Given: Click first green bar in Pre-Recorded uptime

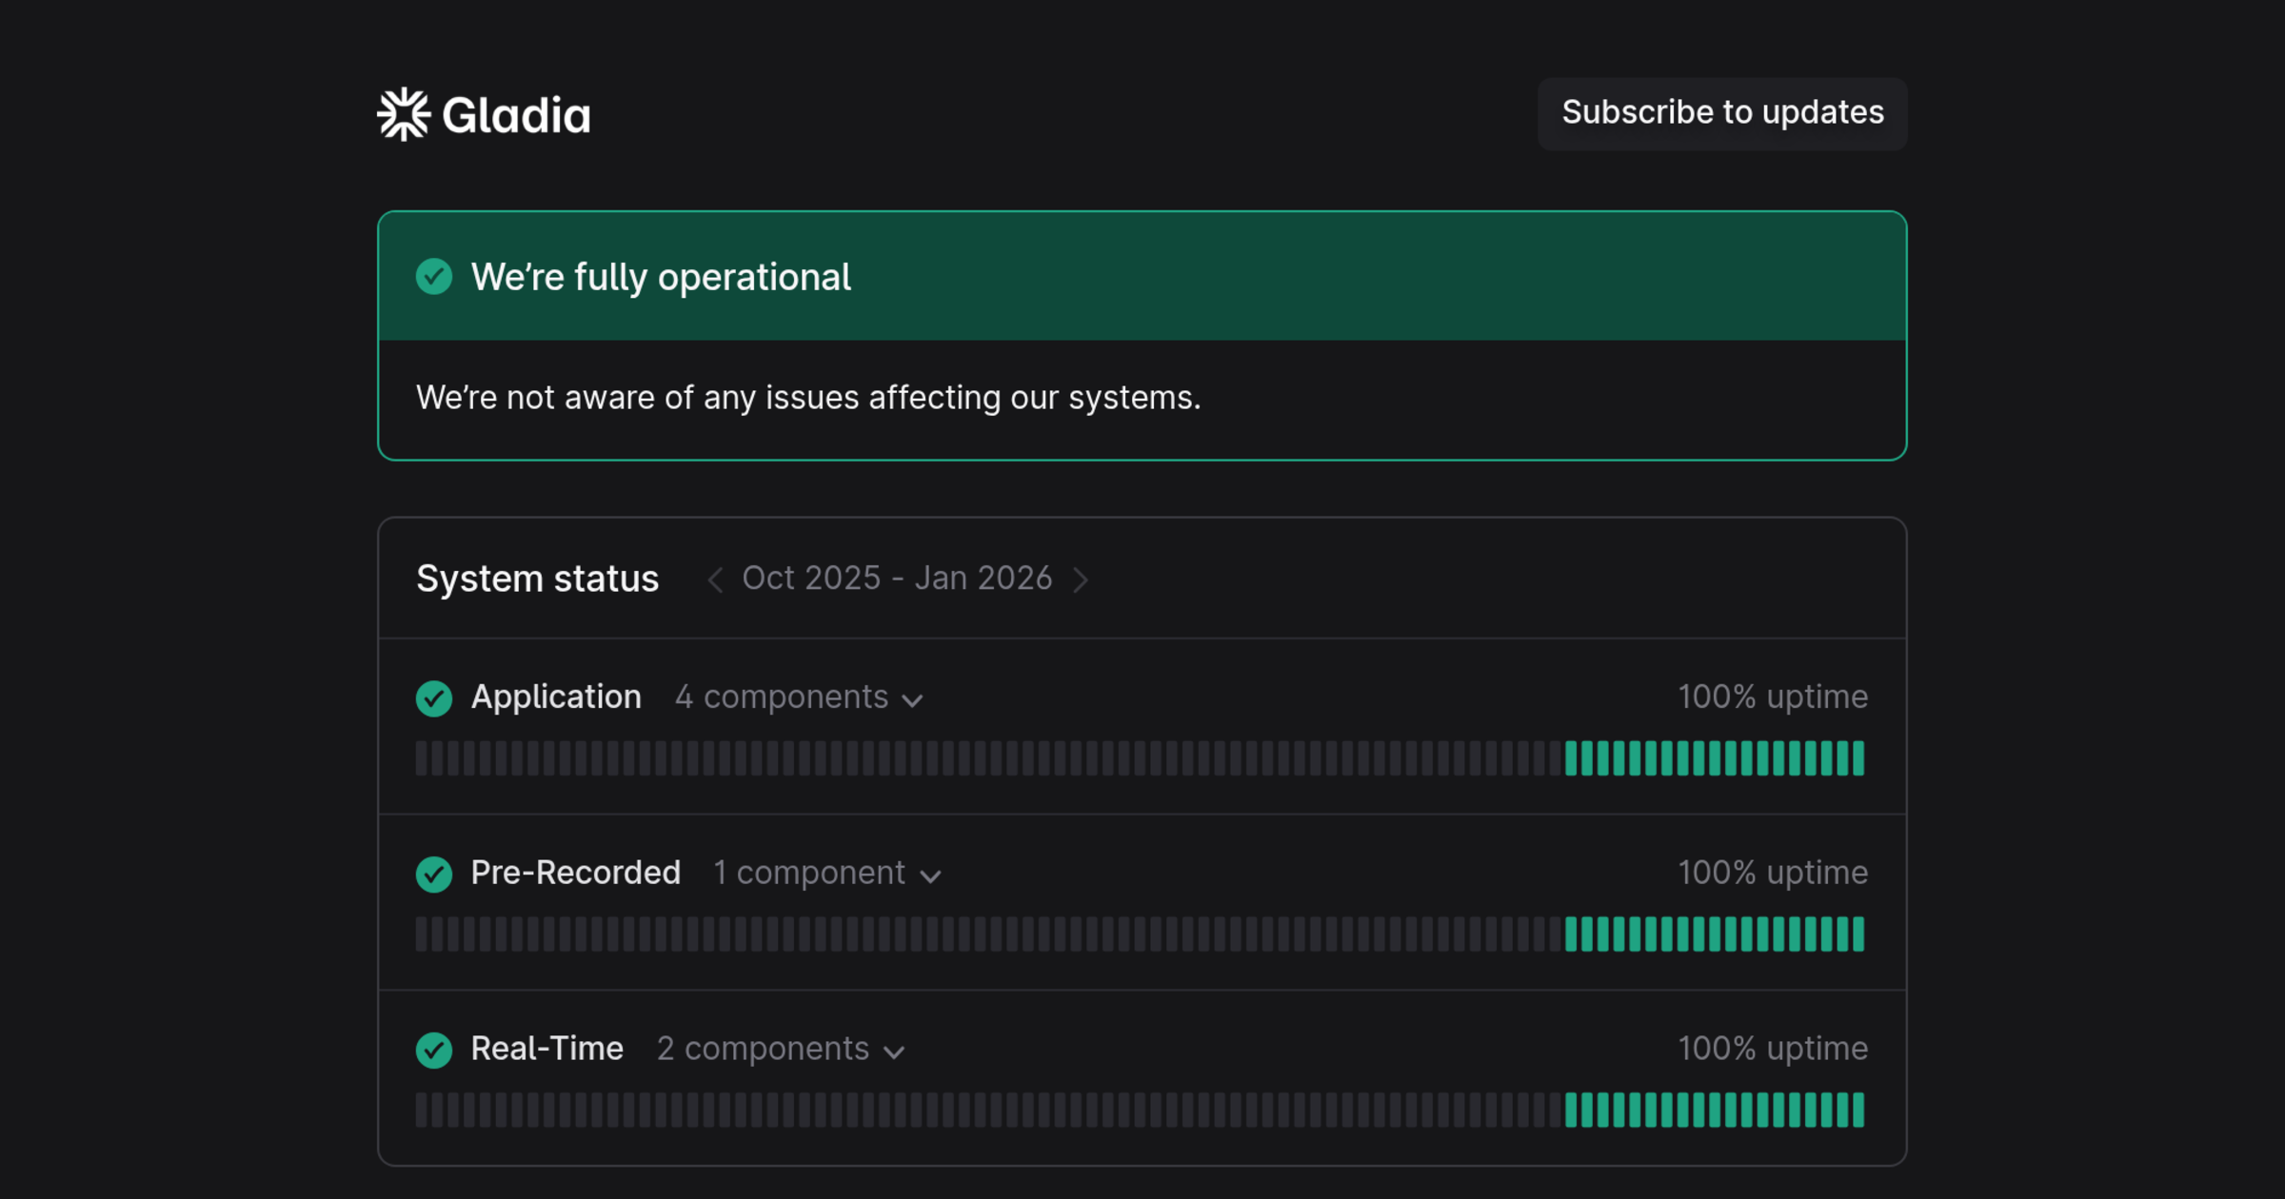Looking at the screenshot, I should [x=1572, y=934].
